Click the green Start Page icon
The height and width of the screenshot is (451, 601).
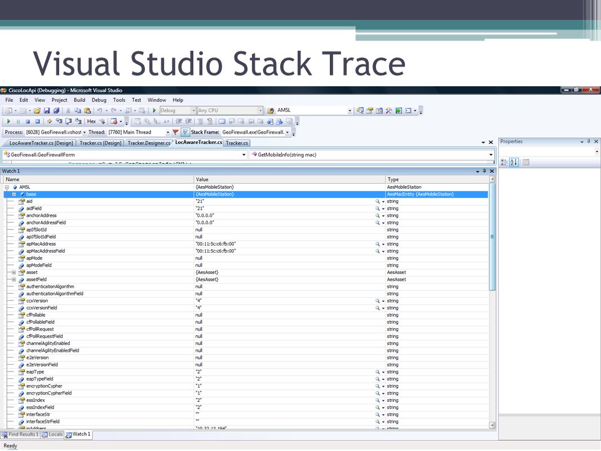coord(399,110)
